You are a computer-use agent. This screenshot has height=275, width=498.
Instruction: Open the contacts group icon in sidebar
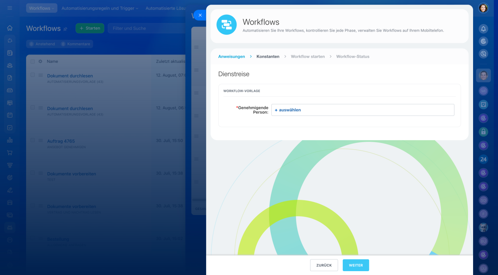pyautogui.click(x=10, y=65)
